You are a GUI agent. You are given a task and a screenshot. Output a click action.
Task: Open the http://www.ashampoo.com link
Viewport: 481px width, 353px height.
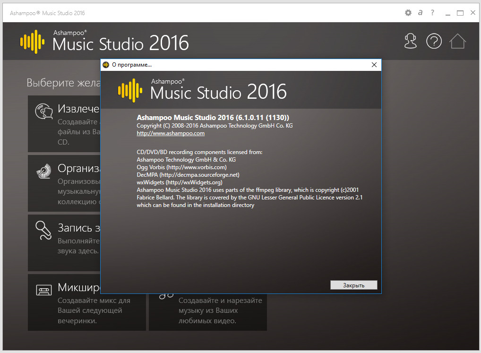tap(170, 134)
